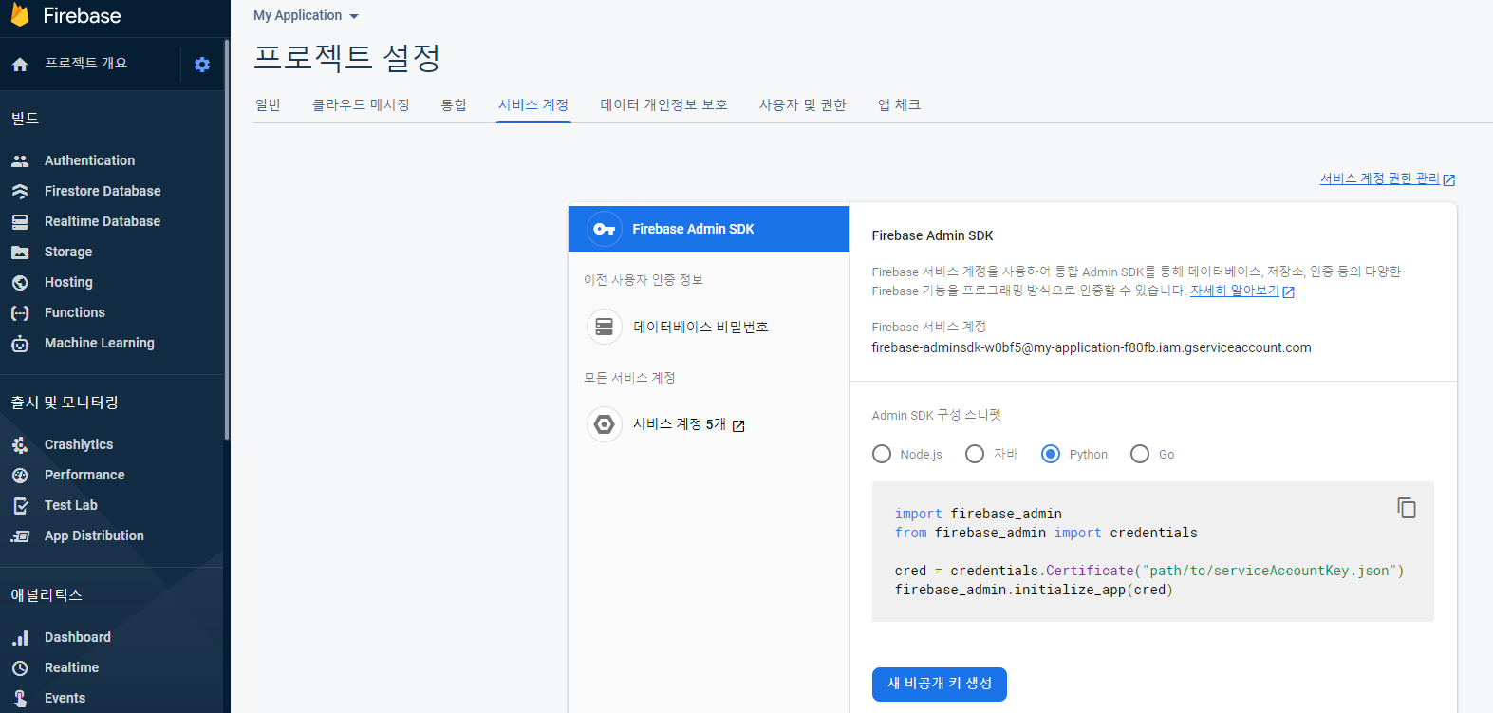Open project settings gear icon

coord(202,65)
